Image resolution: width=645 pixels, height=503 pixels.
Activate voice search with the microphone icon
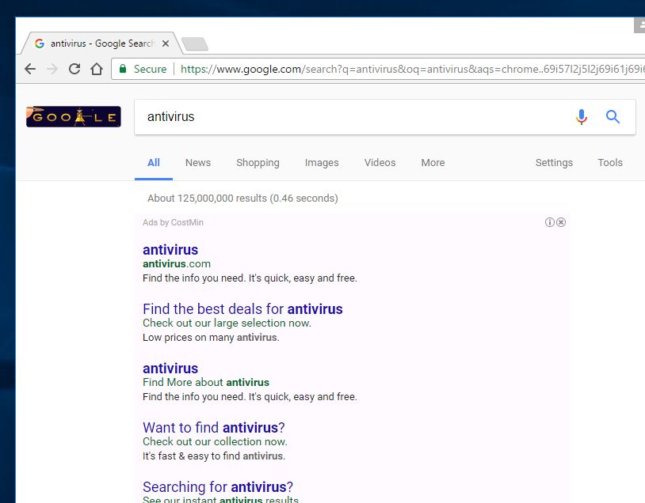[582, 116]
